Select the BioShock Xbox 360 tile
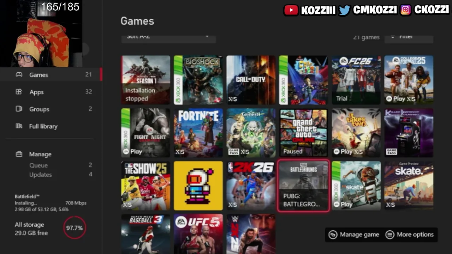The width and height of the screenshot is (452, 254). point(198,80)
